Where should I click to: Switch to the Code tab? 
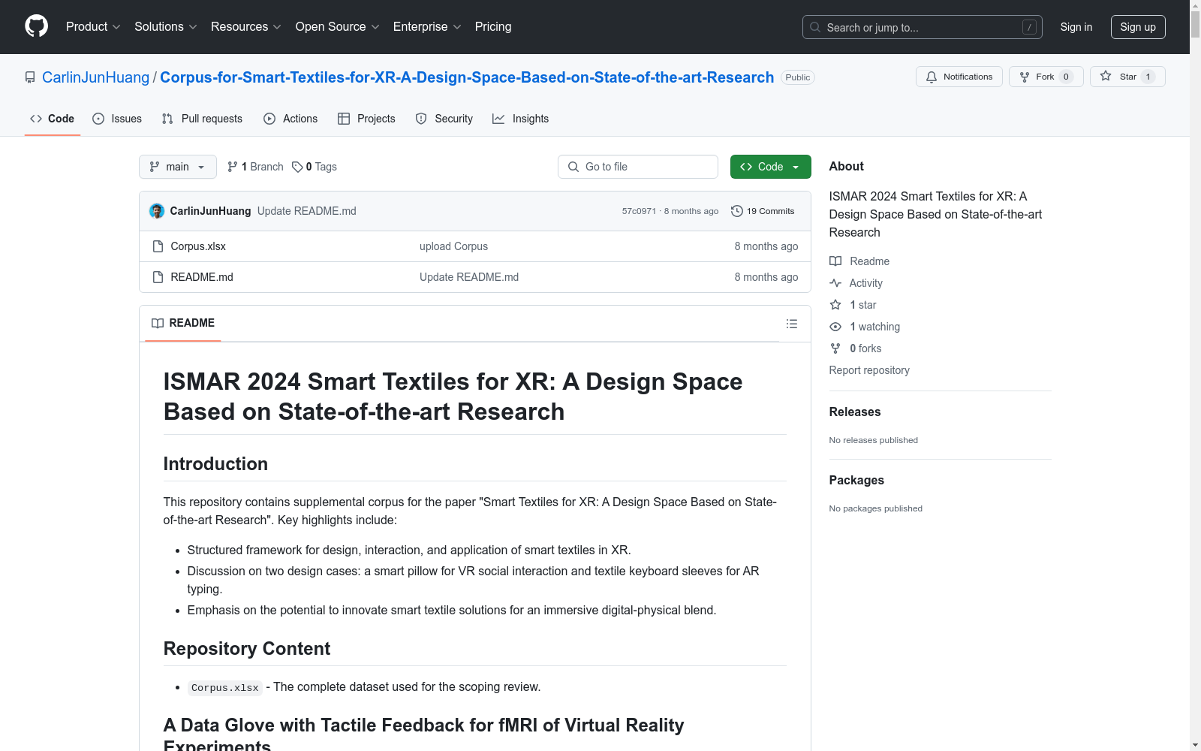(53, 119)
